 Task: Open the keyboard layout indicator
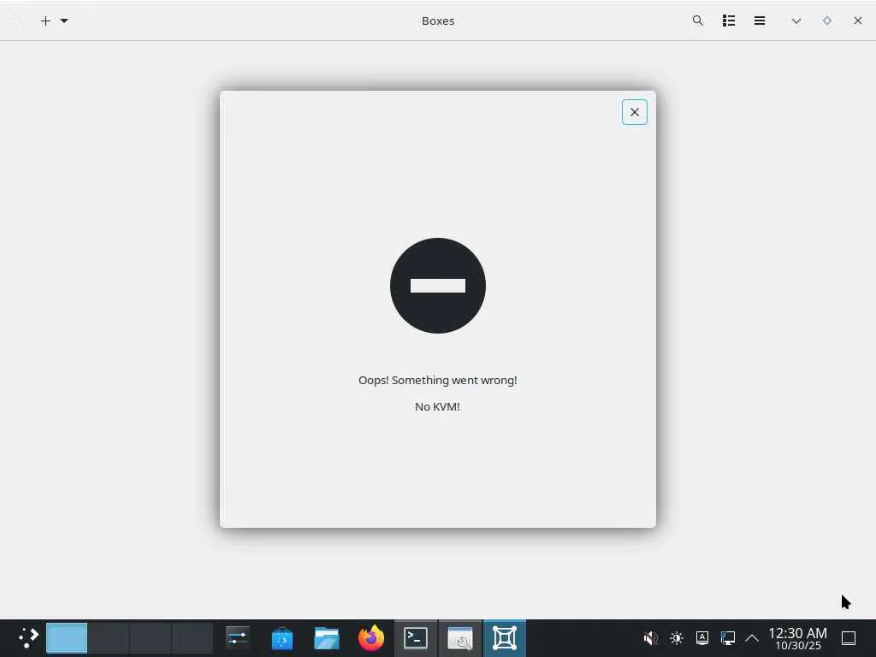[x=702, y=638]
